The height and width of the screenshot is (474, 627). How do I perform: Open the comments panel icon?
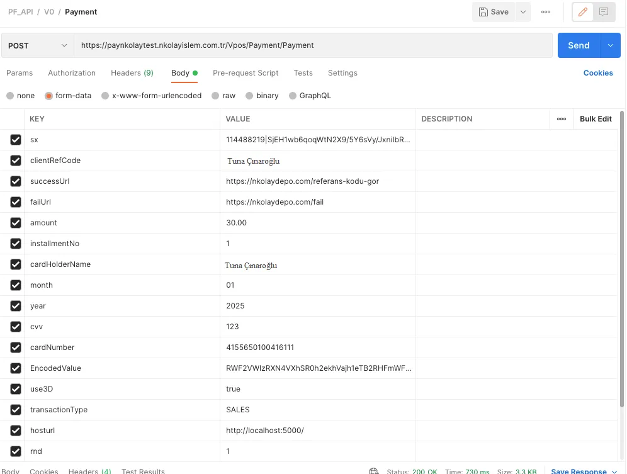pyautogui.click(x=604, y=12)
